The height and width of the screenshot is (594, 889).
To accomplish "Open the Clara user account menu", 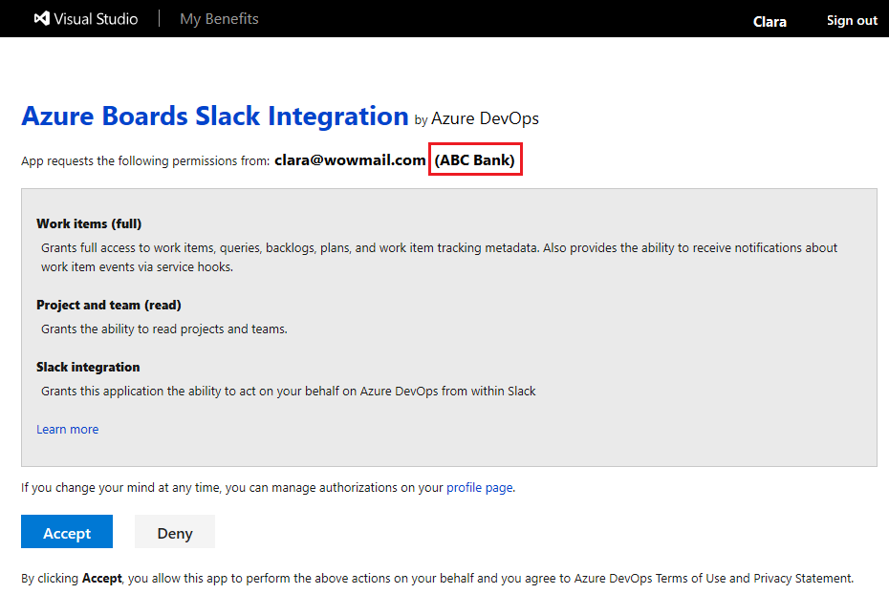I will pos(770,20).
